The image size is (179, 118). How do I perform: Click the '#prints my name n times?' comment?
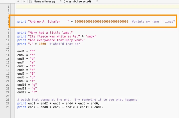pos(153,22)
